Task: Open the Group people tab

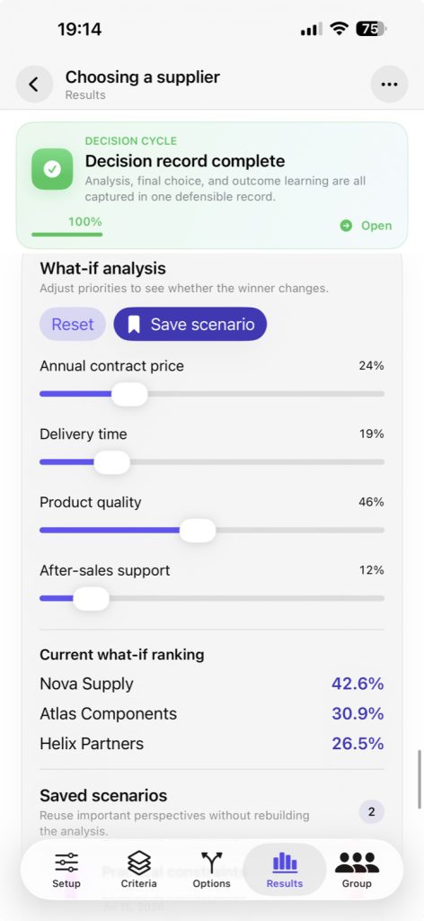Action: pos(358,870)
